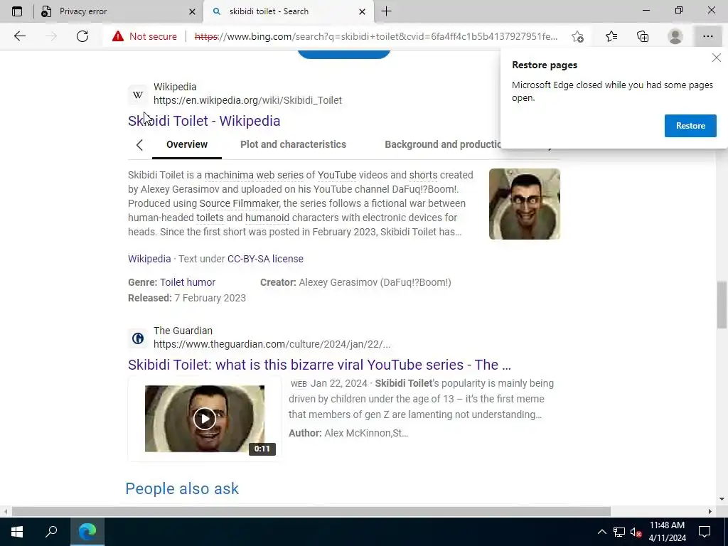Select the Background and production tab
728x546 pixels.
[x=442, y=144]
